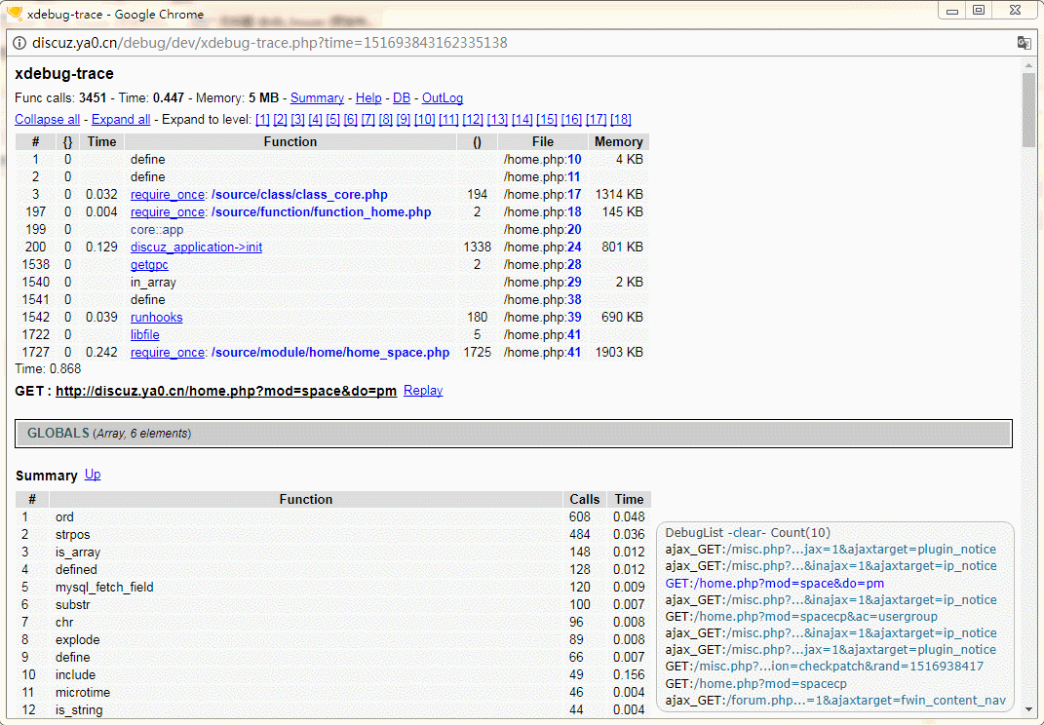The height and width of the screenshot is (725, 1044).
Task: Open the Help link
Action: (x=368, y=97)
